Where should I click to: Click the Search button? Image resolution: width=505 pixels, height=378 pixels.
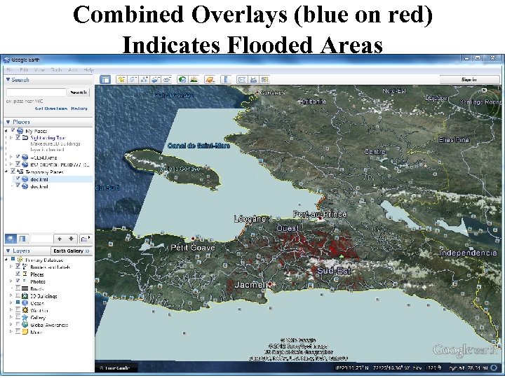pyautogui.click(x=79, y=92)
